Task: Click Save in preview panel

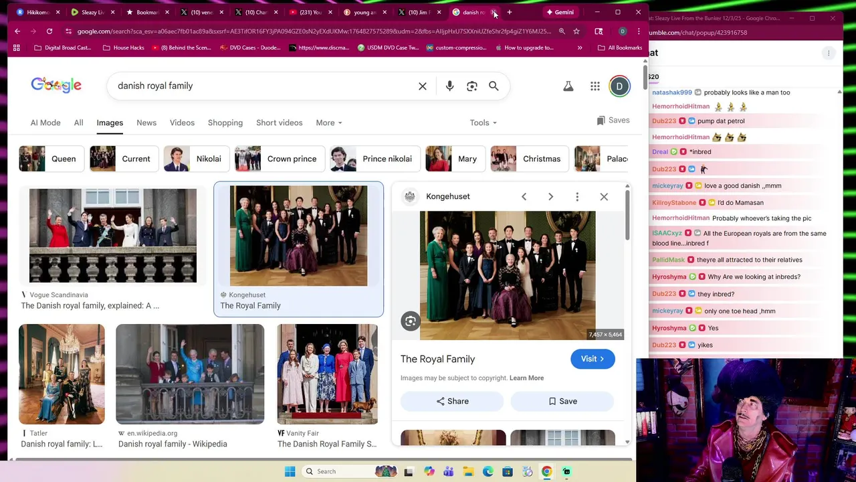Action: [562, 401]
